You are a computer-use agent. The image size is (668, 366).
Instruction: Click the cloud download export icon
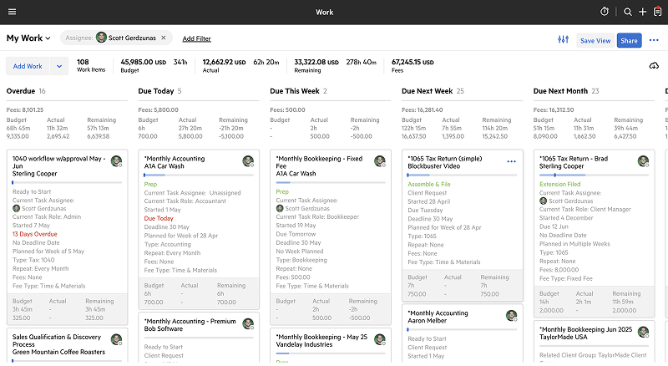click(653, 66)
